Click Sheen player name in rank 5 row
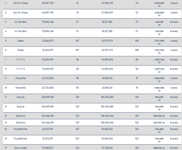The width and height of the screenshot is (182, 150). point(21,41)
